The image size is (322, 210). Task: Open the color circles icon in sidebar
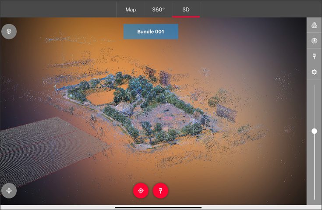314,25
